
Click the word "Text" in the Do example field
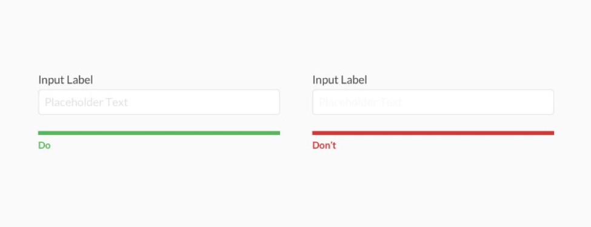point(117,102)
